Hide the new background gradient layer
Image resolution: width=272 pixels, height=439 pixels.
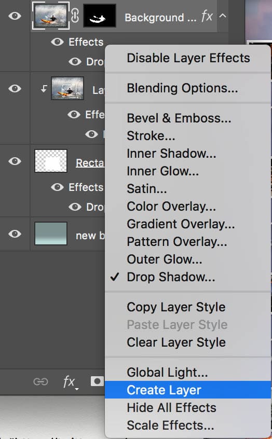click(x=15, y=234)
